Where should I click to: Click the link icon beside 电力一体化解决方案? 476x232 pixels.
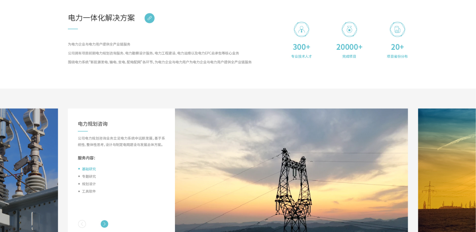(x=149, y=18)
